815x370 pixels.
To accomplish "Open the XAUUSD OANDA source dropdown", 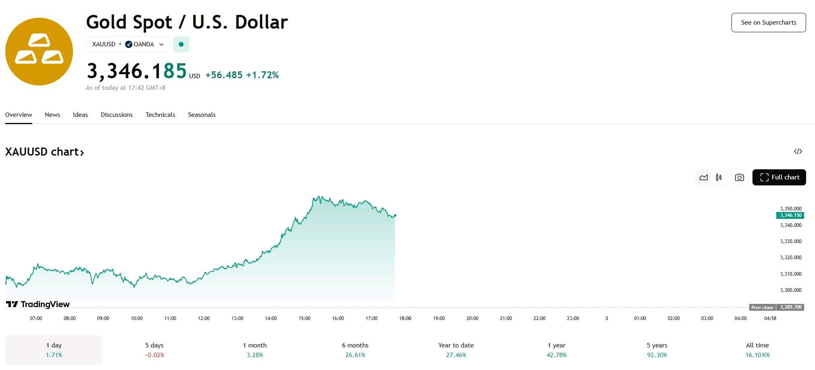I will pos(127,44).
